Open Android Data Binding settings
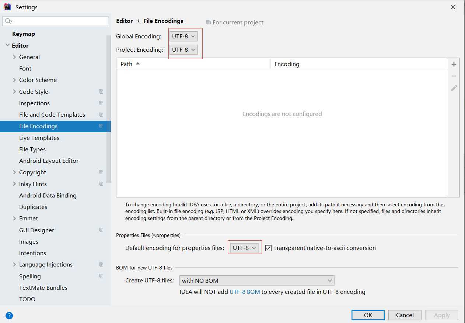This screenshot has width=465, height=323. (48, 195)
